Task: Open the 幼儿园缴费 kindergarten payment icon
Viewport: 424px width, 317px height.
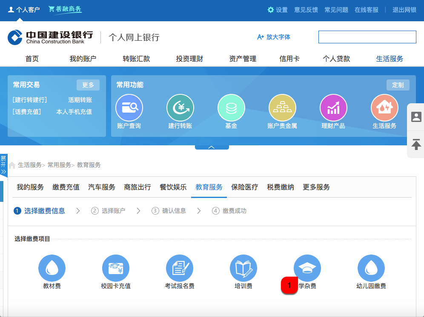Action: [371, 268]
